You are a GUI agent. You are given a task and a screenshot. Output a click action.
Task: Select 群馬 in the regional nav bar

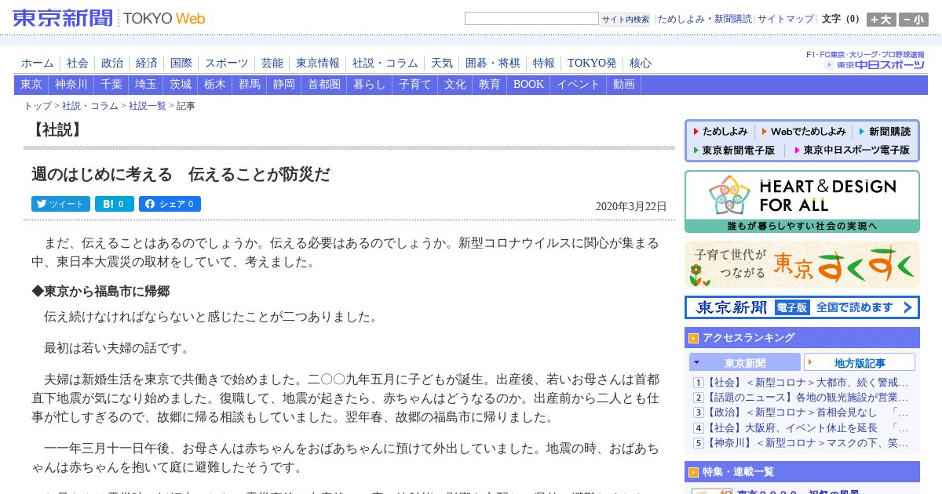click(250, 85)
